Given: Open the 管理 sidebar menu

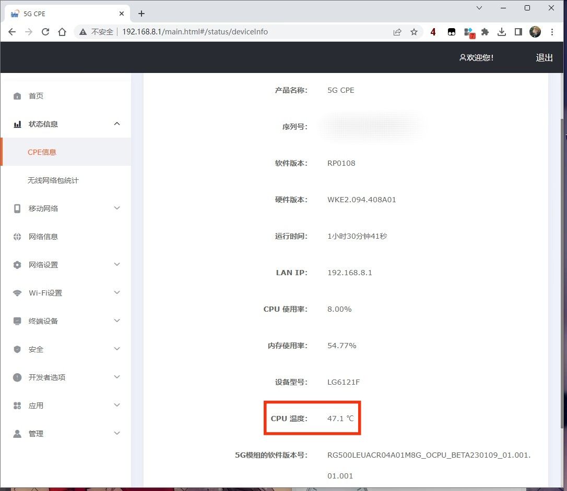Looking at the screenshot, I should click(x=36, y=434).
